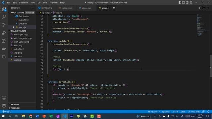Open alien-magenta.png in file tree

(x=22, y=38)
